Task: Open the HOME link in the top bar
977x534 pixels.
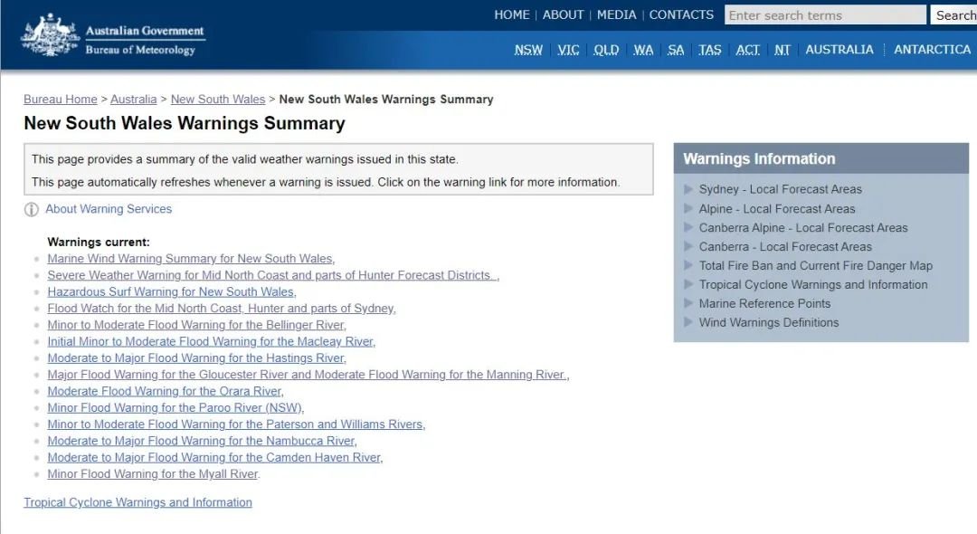Action: coord(511,15)
